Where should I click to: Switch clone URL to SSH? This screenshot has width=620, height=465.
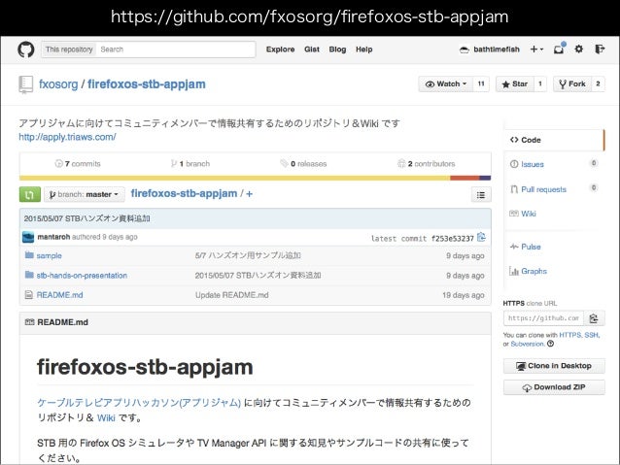click(592, 335)
